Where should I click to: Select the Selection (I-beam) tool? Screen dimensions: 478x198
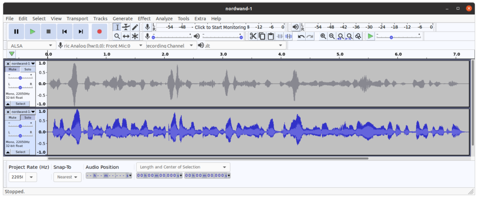point(117,27)
